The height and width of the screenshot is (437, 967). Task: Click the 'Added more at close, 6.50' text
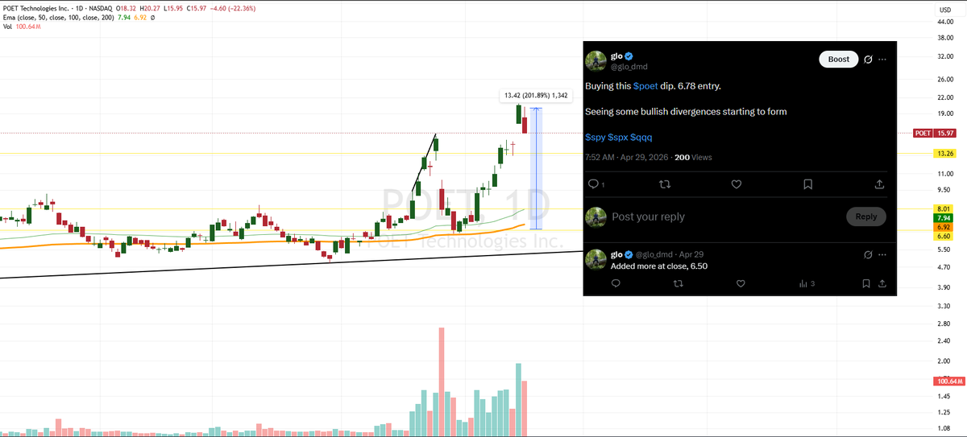(659, 266)
